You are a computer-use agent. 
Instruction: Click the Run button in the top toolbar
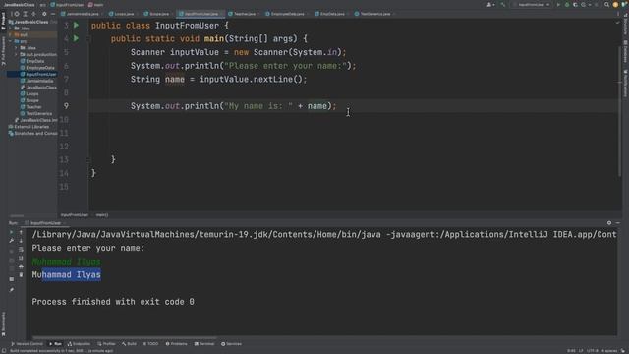click(558, 5)
